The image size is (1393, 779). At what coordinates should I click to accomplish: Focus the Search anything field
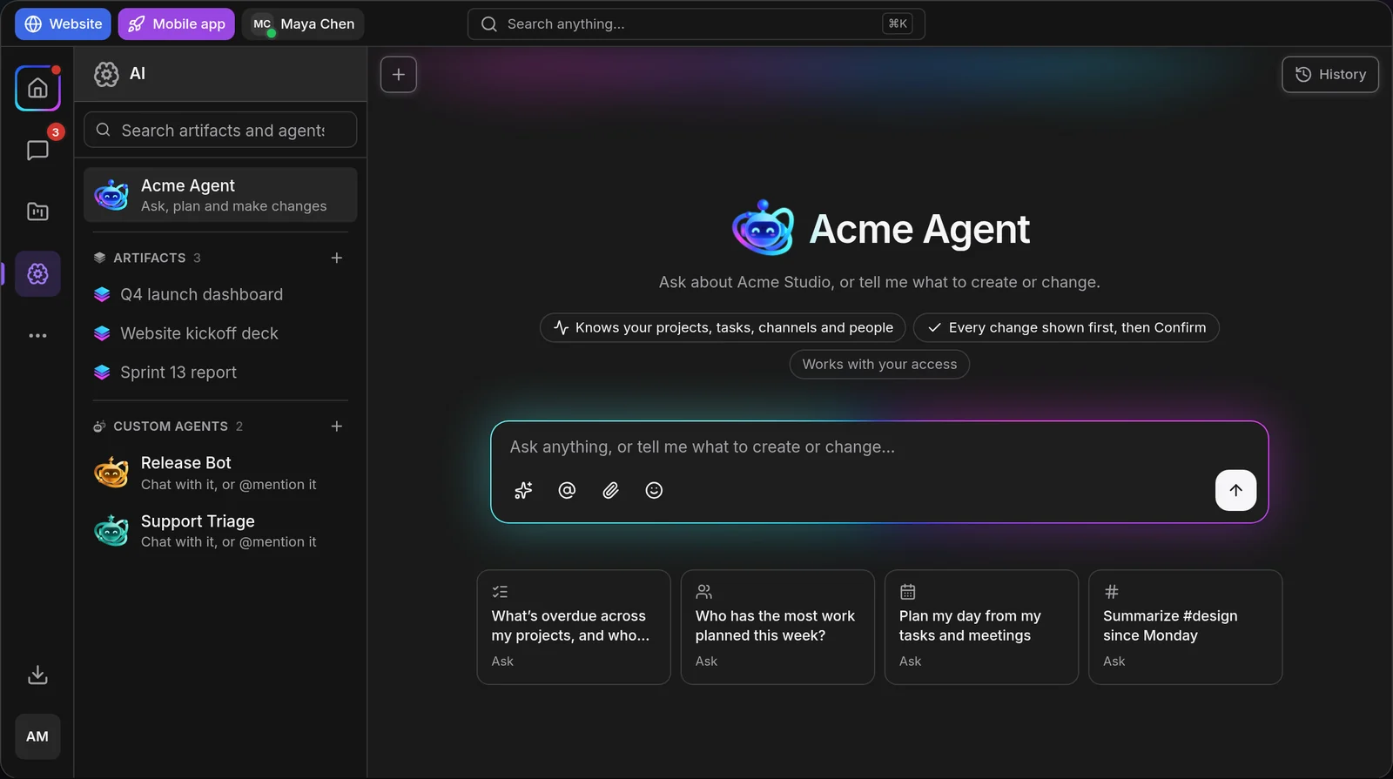[696, 24]
